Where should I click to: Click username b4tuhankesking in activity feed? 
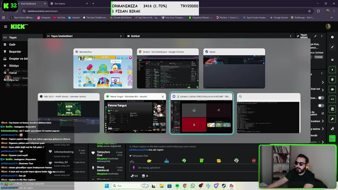(64, 152)
